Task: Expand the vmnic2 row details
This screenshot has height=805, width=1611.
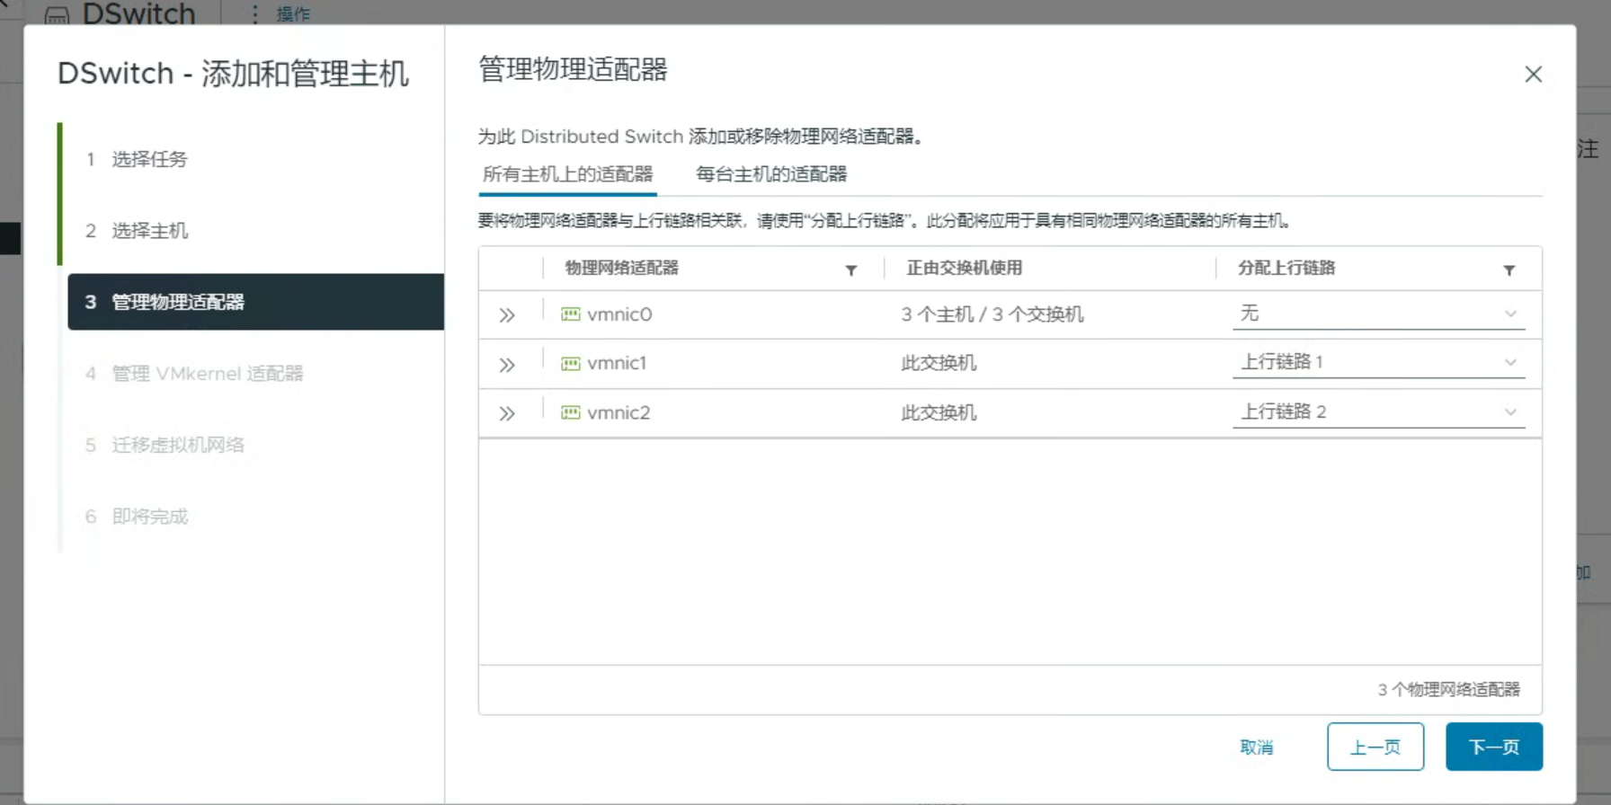Action: pos(507,413)
